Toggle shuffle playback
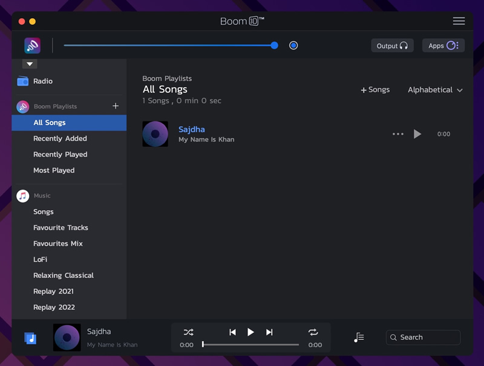Screen dimensions: 484x366 tap(188, 332)
